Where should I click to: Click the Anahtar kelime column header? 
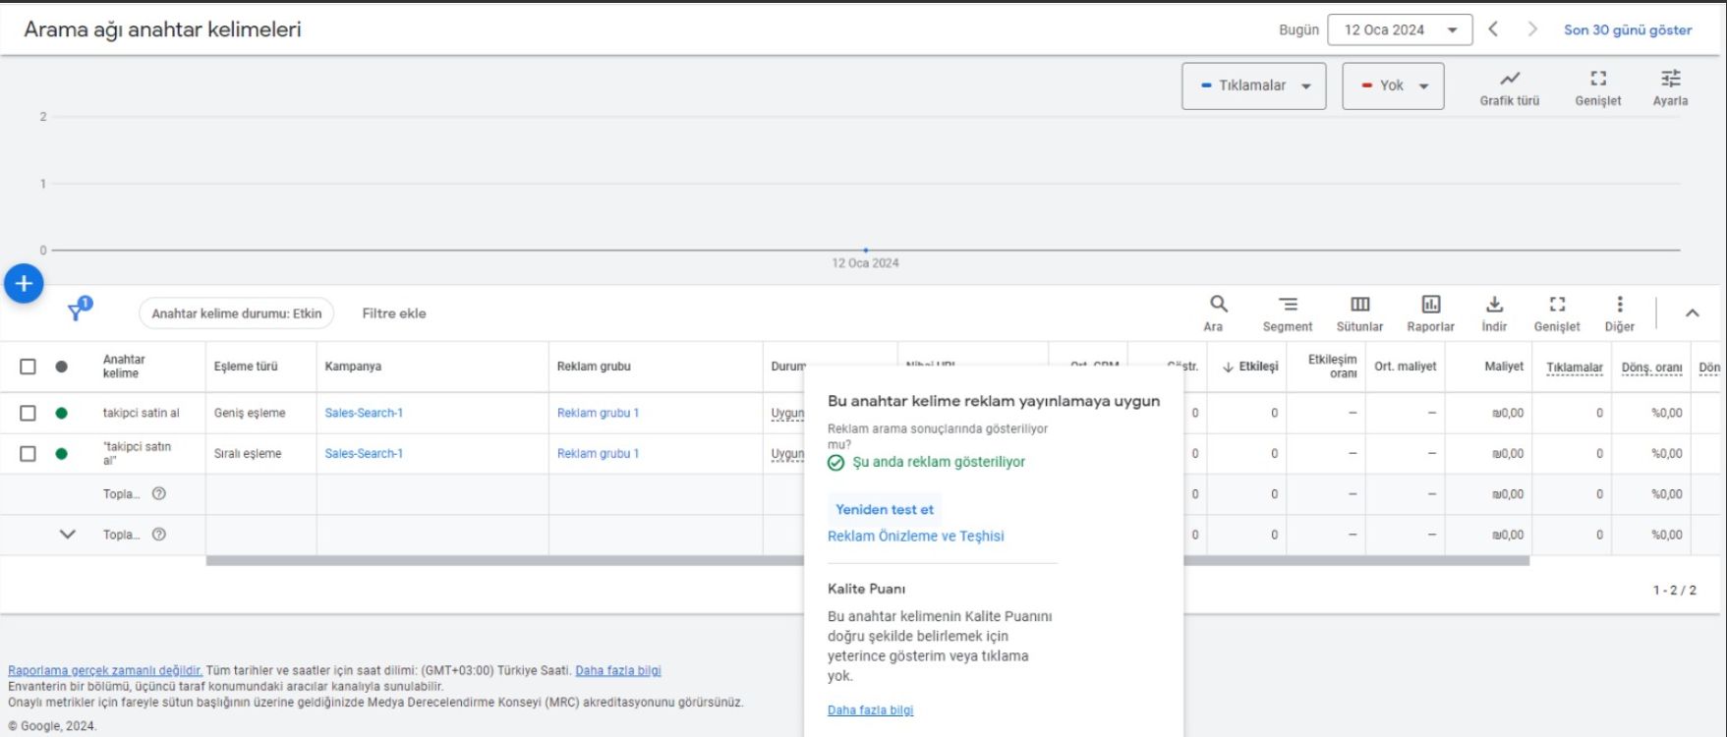(x=124, y=367)
